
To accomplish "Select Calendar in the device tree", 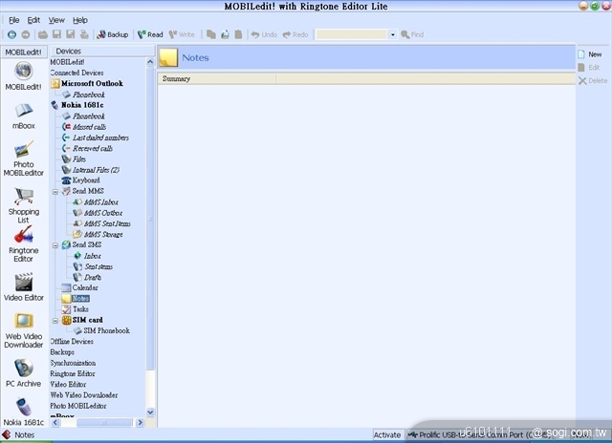I will coord(85,287).
